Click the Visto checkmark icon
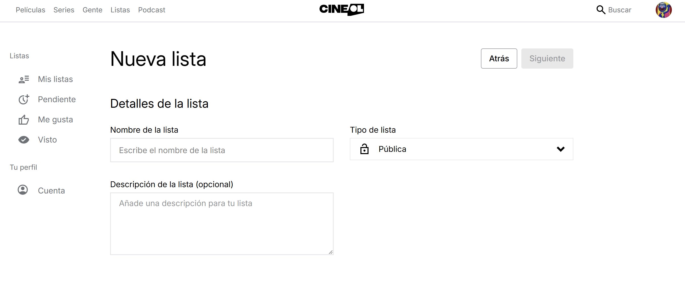 (x=24, y=140)
